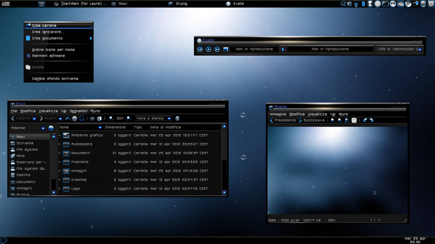Close the Risorse side pane
The width and height of the screenshot is (435, 244).
(51, 128)
